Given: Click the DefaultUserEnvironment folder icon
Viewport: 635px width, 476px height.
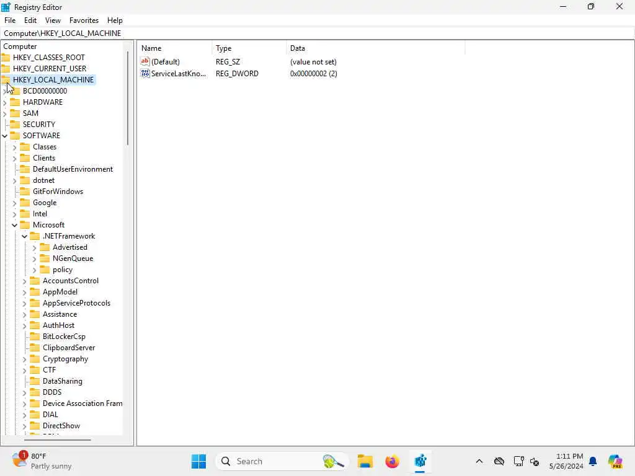Looking at the screenshot, I should click(x=25, y=169).
